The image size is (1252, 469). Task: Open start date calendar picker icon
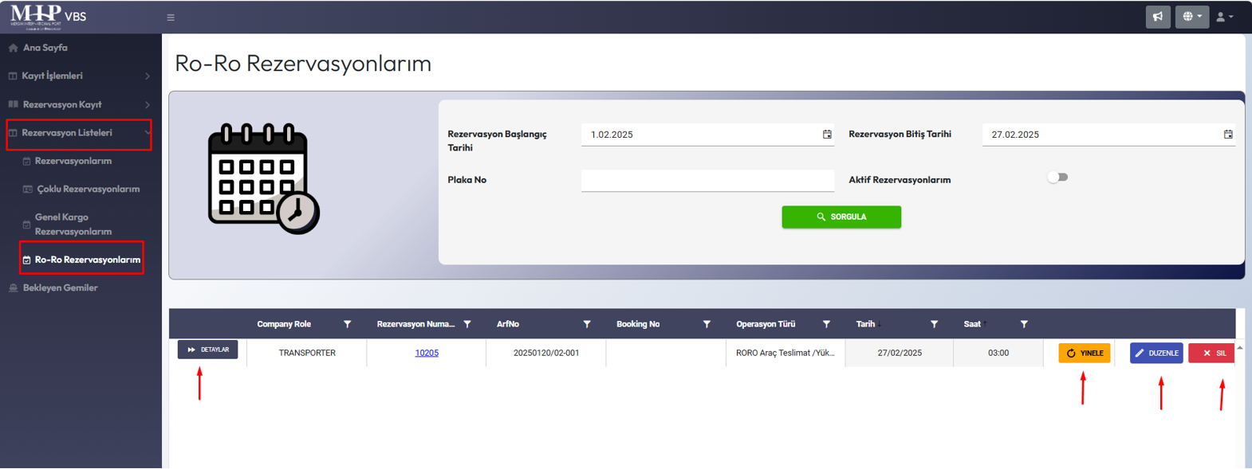(x=827, y=135)
